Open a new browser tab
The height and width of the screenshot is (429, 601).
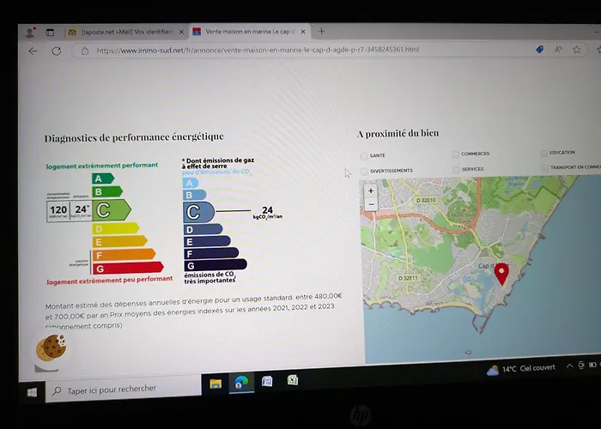tap(322, 31)
